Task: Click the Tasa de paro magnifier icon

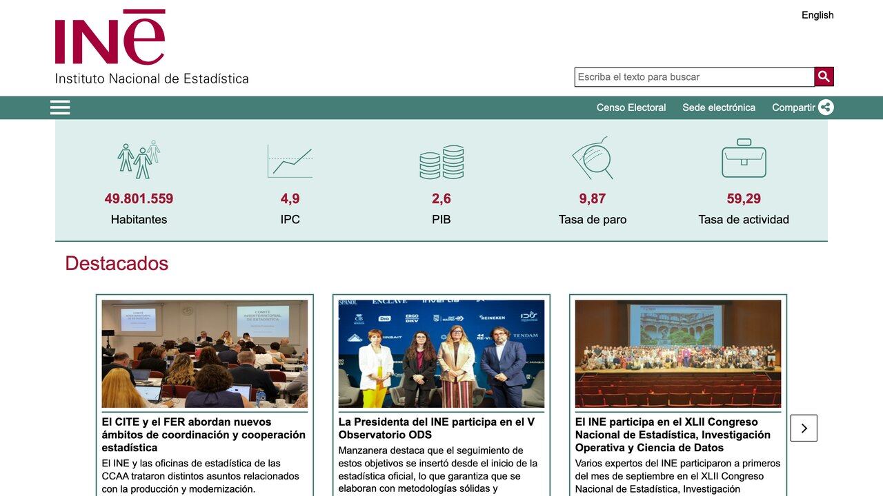Action: tap(593, 158)
